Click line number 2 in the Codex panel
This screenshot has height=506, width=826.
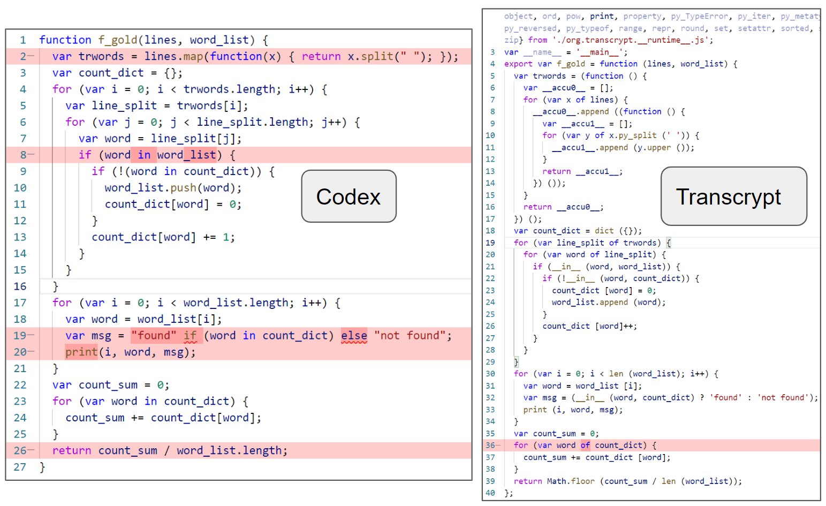24,56
